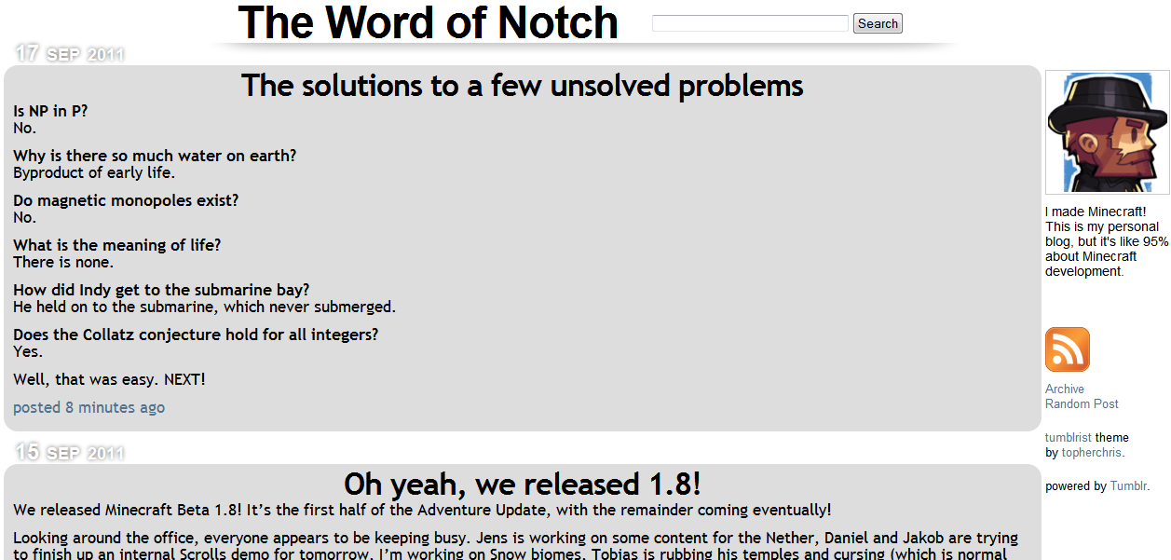Click the 15 Sep 2011 date heading

pos(70,453)
